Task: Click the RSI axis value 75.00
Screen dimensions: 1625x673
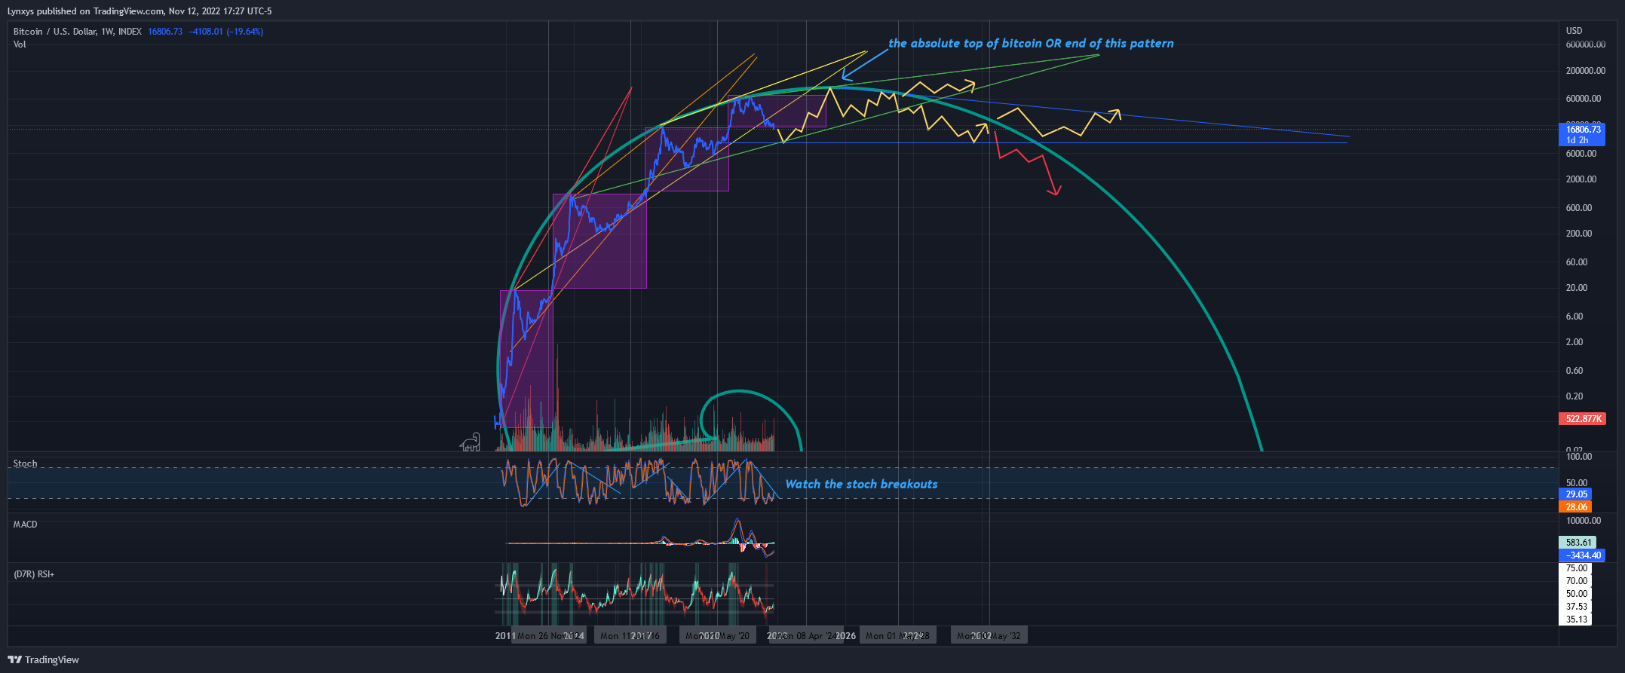Action: point(1576,568)
